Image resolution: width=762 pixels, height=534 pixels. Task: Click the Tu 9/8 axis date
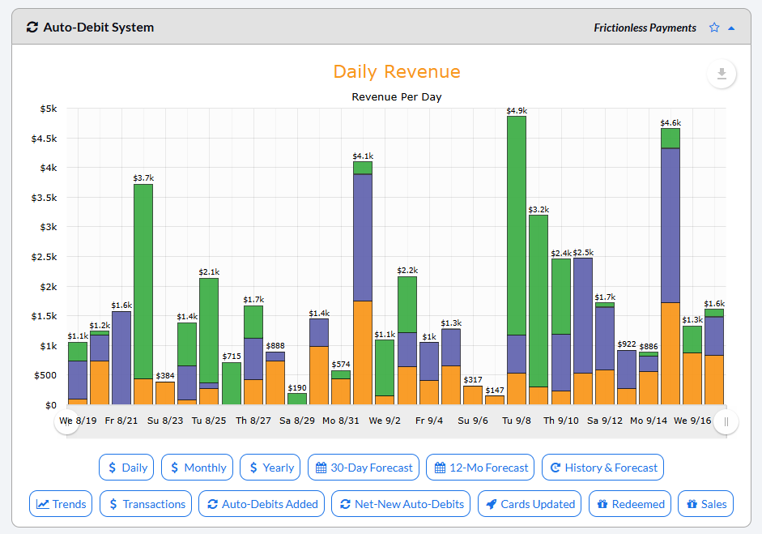(x=517, y=421)
